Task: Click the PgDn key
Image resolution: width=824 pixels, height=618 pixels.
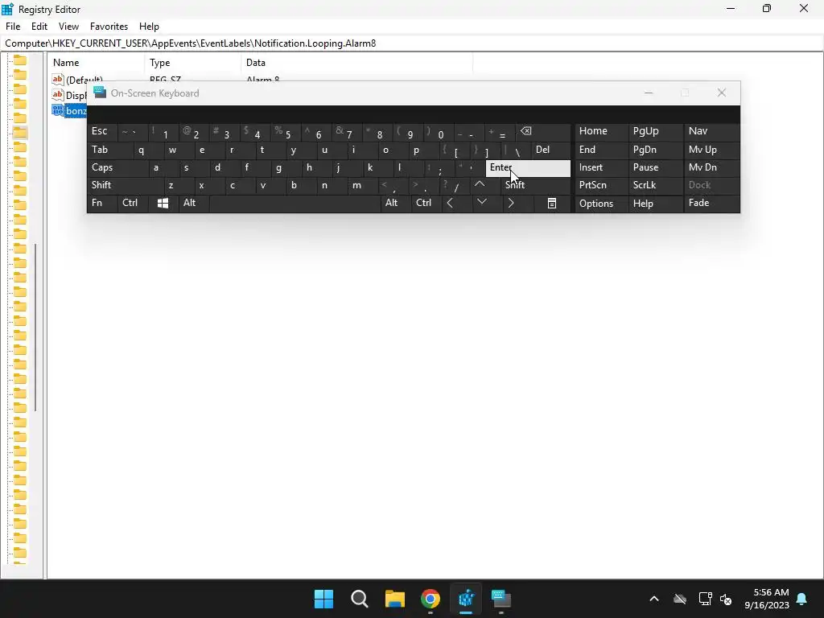Action: [655, 150]
